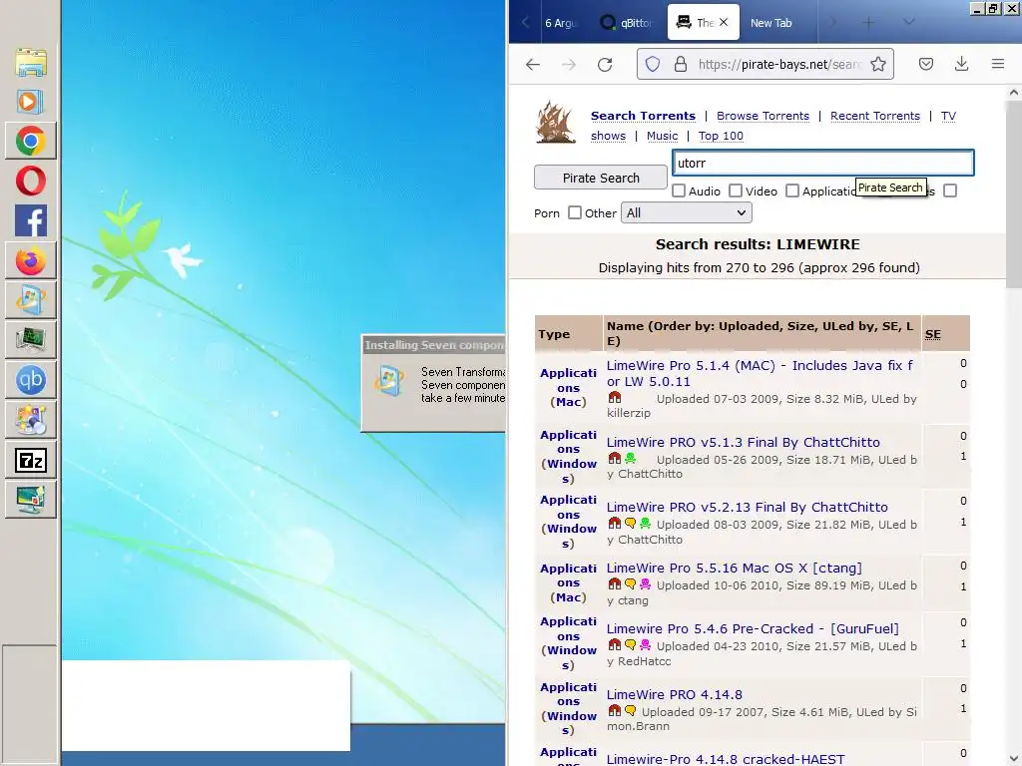Click the VIP skull icon on LimeWire PRO v5.1.3 row

coord(631,459)
